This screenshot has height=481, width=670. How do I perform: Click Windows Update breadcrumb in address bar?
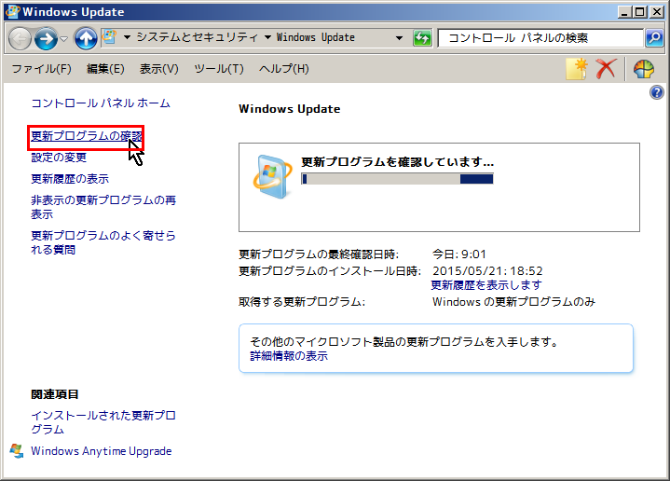click(315, 37)
